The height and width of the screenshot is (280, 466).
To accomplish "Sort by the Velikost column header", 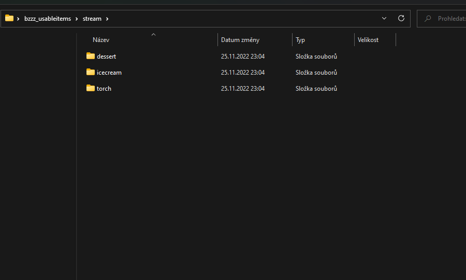I will click(x=368, y=40).
